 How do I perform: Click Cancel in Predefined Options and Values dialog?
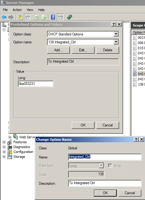[108, 125]
